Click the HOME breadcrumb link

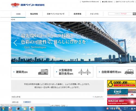[x=13, y=20]
